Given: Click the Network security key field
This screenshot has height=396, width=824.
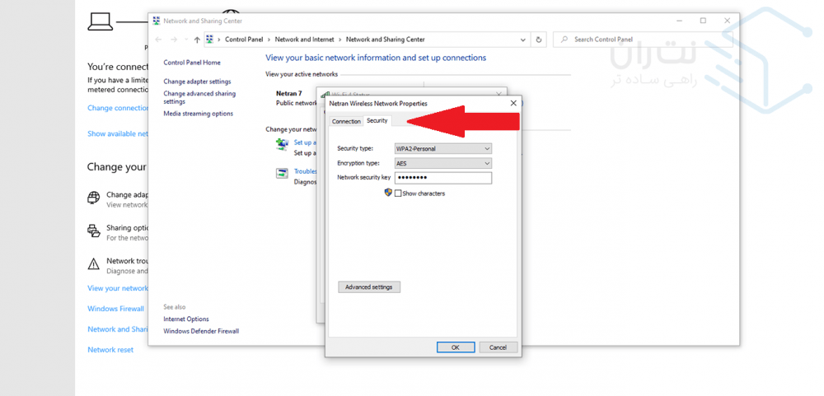Looking at the screenshot, I should click(442, 178).
